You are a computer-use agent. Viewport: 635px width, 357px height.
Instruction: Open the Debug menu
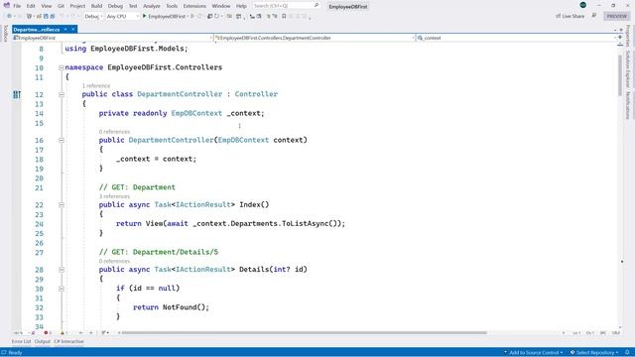115,6
